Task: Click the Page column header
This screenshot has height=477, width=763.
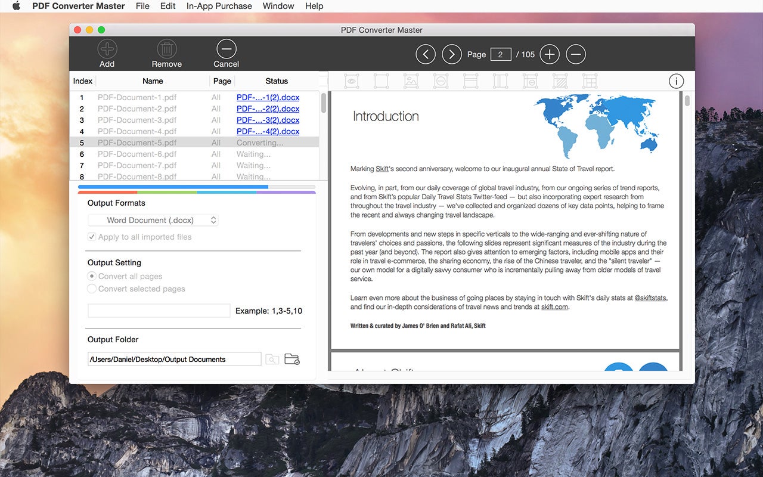Action: [x=222, y=81]
